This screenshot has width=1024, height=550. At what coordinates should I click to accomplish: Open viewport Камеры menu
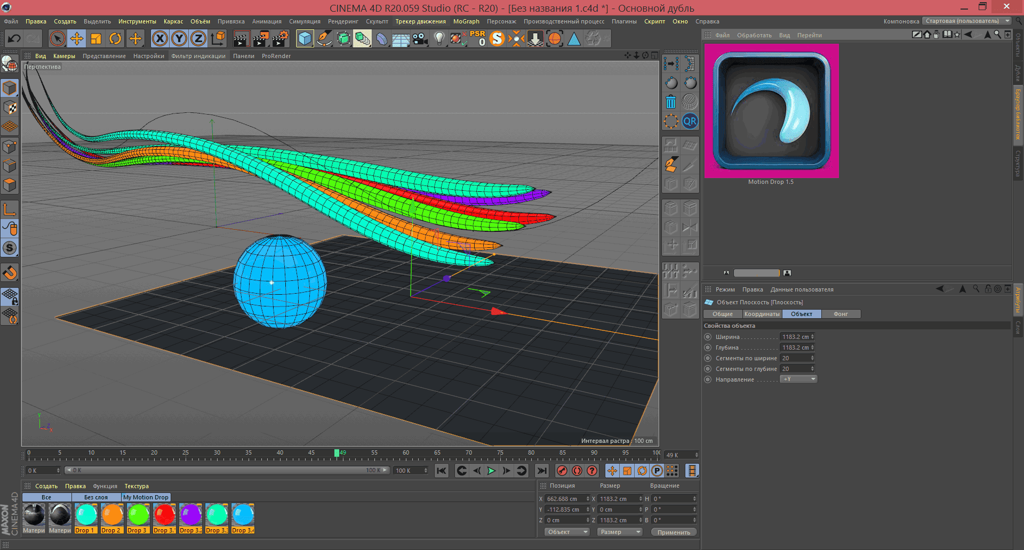(x=64, y=56)
